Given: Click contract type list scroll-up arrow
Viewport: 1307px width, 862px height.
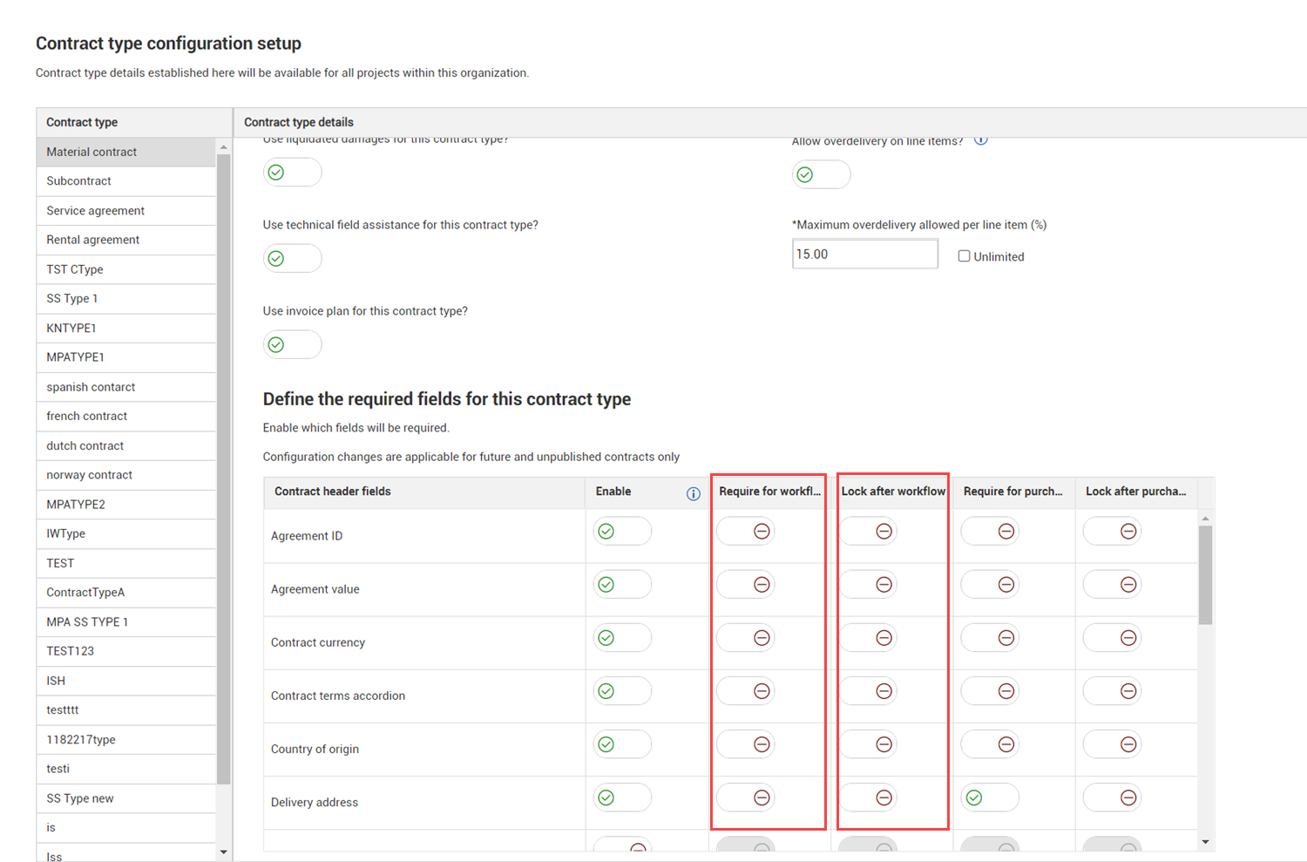Looking at the screenshot, I should [224, 146].
